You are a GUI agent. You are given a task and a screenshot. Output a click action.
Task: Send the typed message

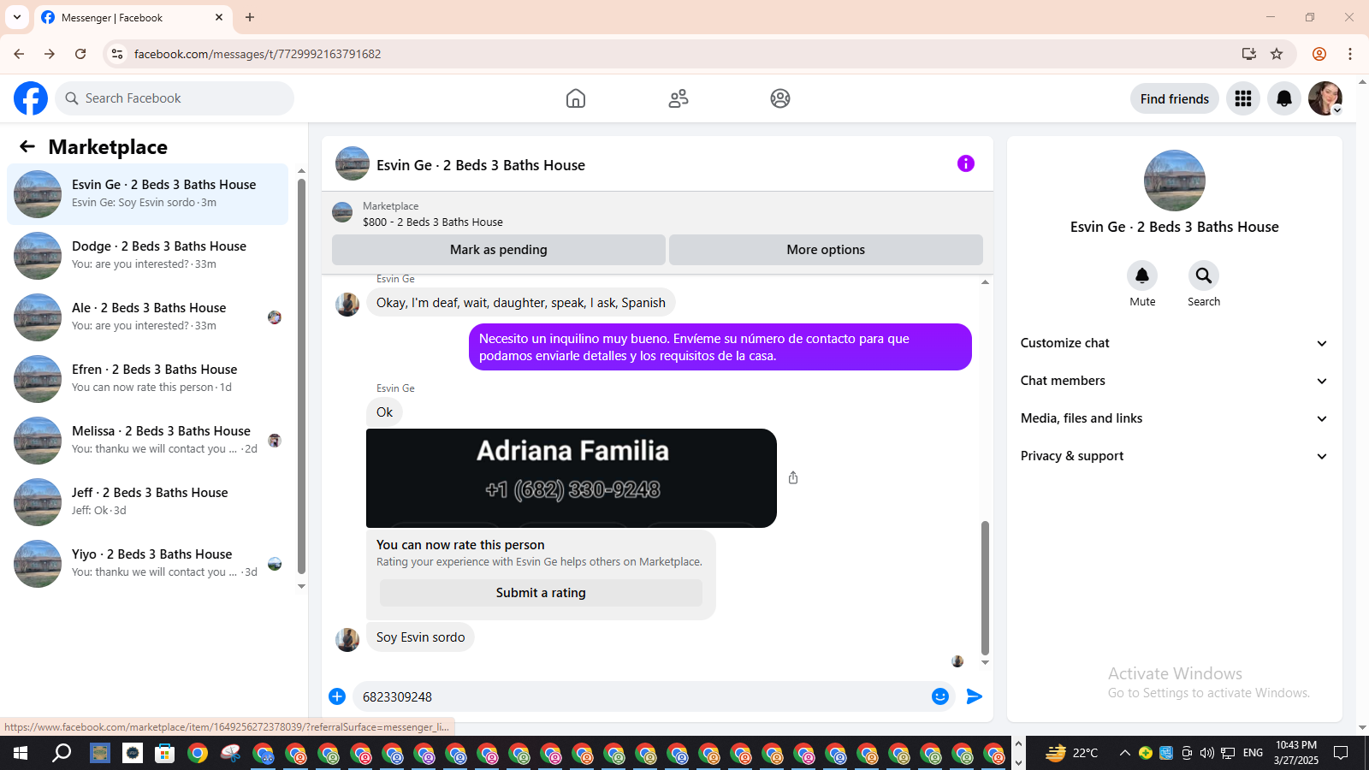coord(975,696)
